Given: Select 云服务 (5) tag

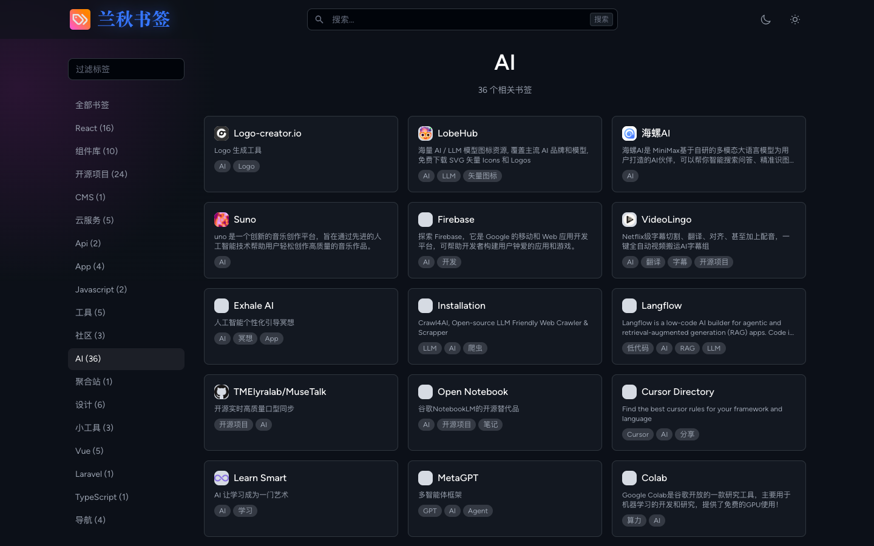Looking at the screenshot, I should (x=126, y=220).
